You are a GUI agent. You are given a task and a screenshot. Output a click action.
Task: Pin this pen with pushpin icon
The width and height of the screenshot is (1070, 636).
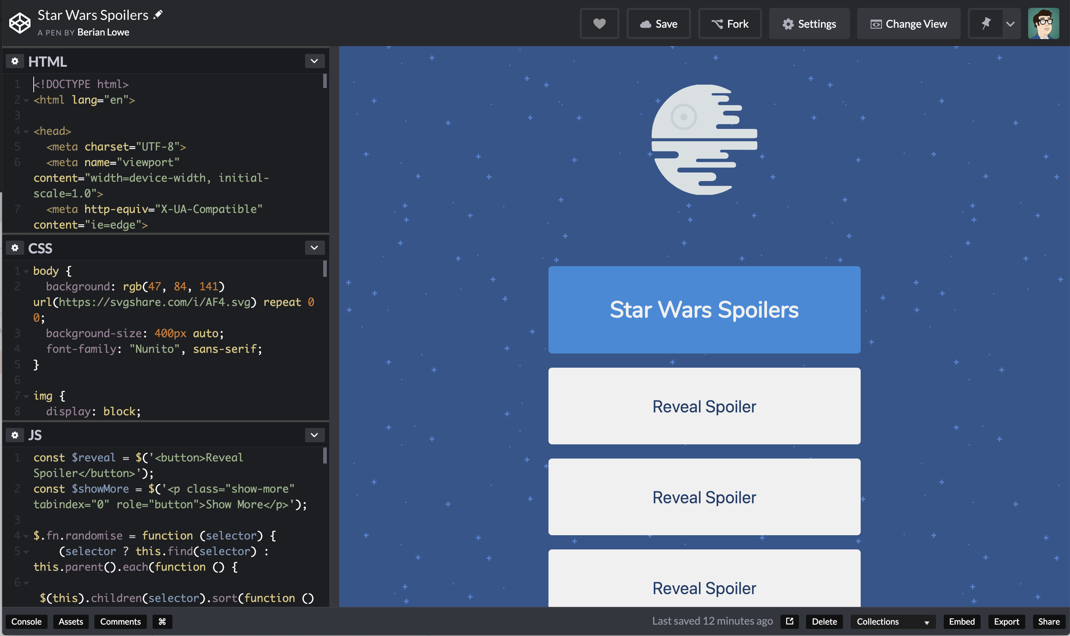point(986,23)
